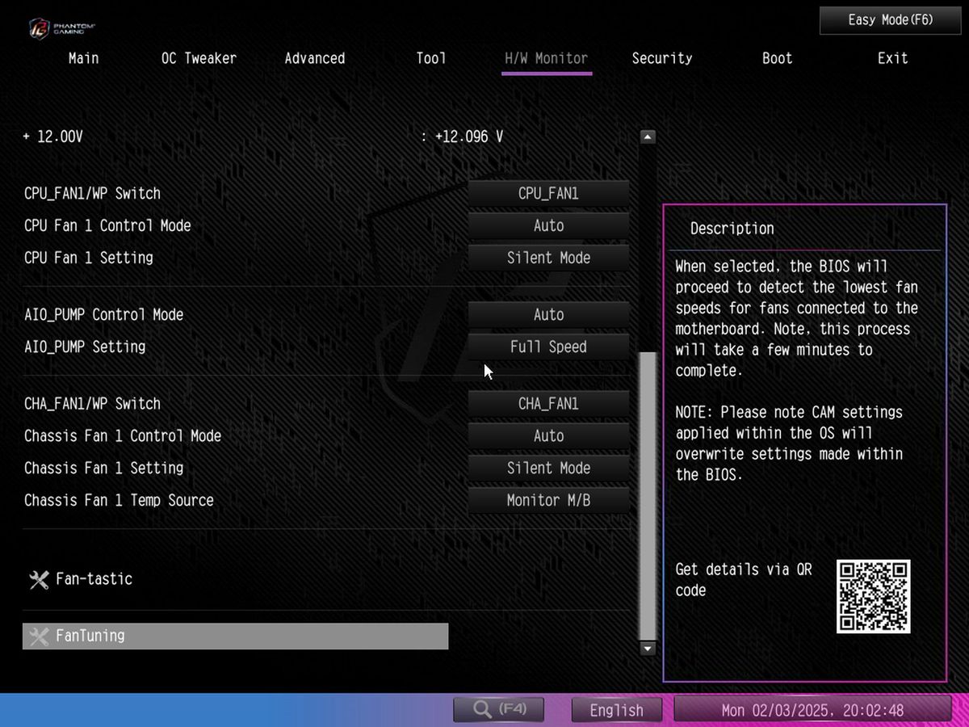This screenshot has width=969, height=727.
Task: Click the Phantom Gaming logo
Action: tap(61, 28)
